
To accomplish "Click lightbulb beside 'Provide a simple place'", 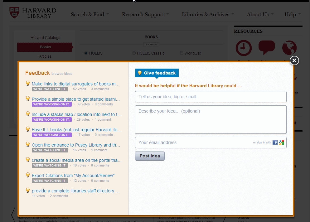I will pos(28,99).
